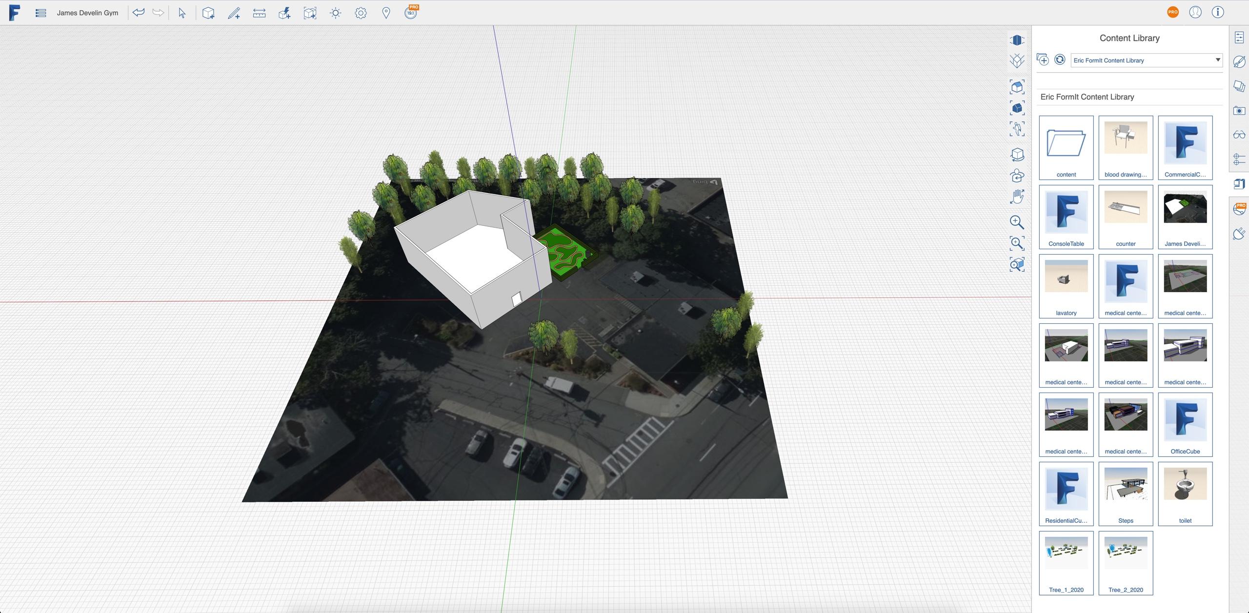The image size is (1249, 613).
Task: Select the Pan hand tool
Action: point(1017,197)
